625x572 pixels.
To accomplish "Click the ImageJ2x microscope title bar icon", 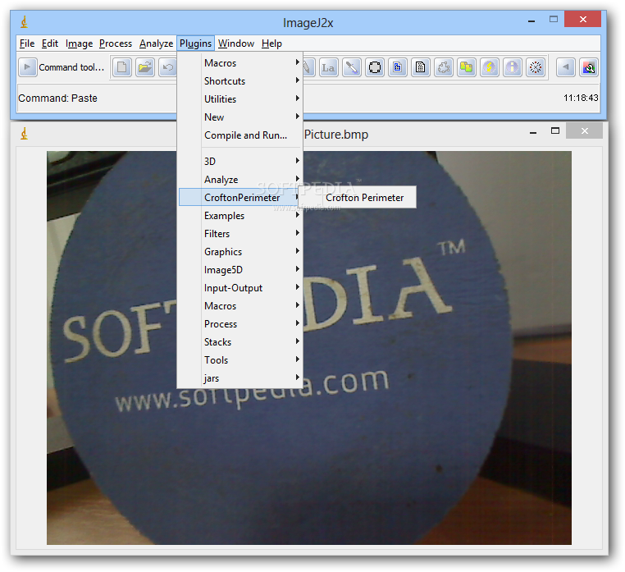I will tap(25, 22).
